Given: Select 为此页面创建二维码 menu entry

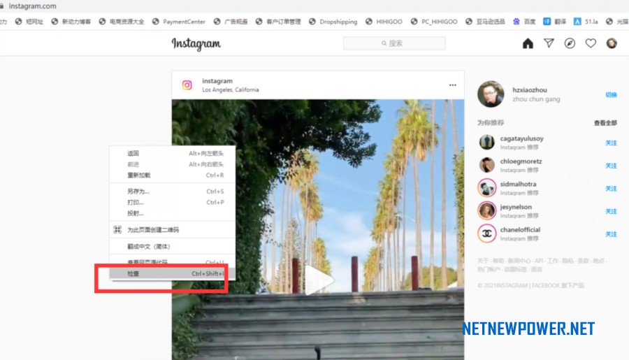Looking at the screenshot, I should [x=173, y=229].
